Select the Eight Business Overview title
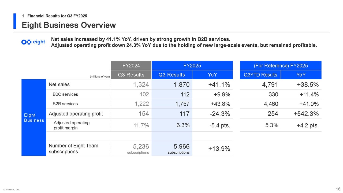The image size is (343, 193). click(69, 25)
